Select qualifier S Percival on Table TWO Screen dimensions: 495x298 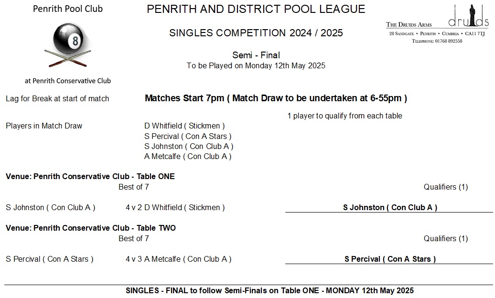(390, 259)
